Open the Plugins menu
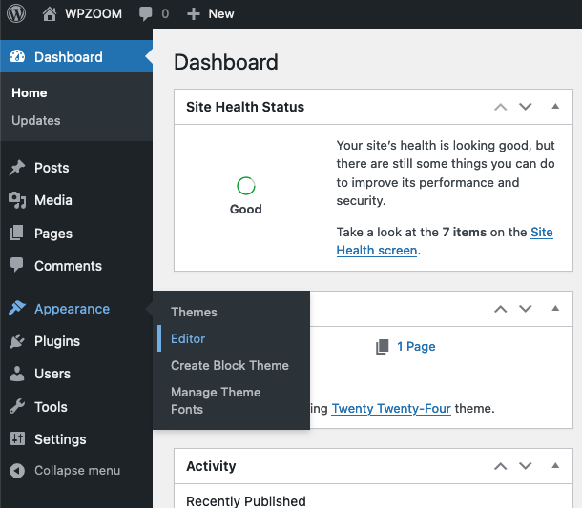 (57, 341)
